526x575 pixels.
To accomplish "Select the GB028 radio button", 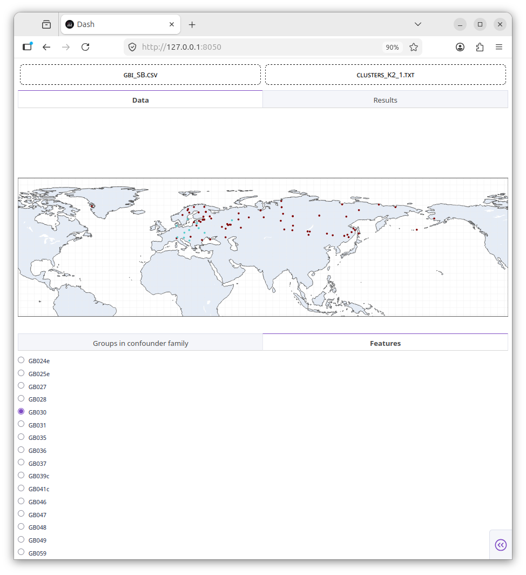I will (x=21, y=399).
